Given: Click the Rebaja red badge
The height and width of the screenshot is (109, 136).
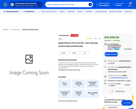Looking at the screenshot, I should tap(74, 36).
